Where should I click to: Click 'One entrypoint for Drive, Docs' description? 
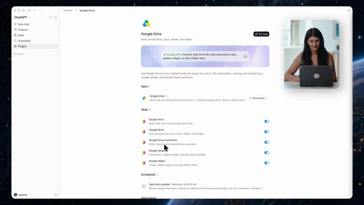(176, 134)
